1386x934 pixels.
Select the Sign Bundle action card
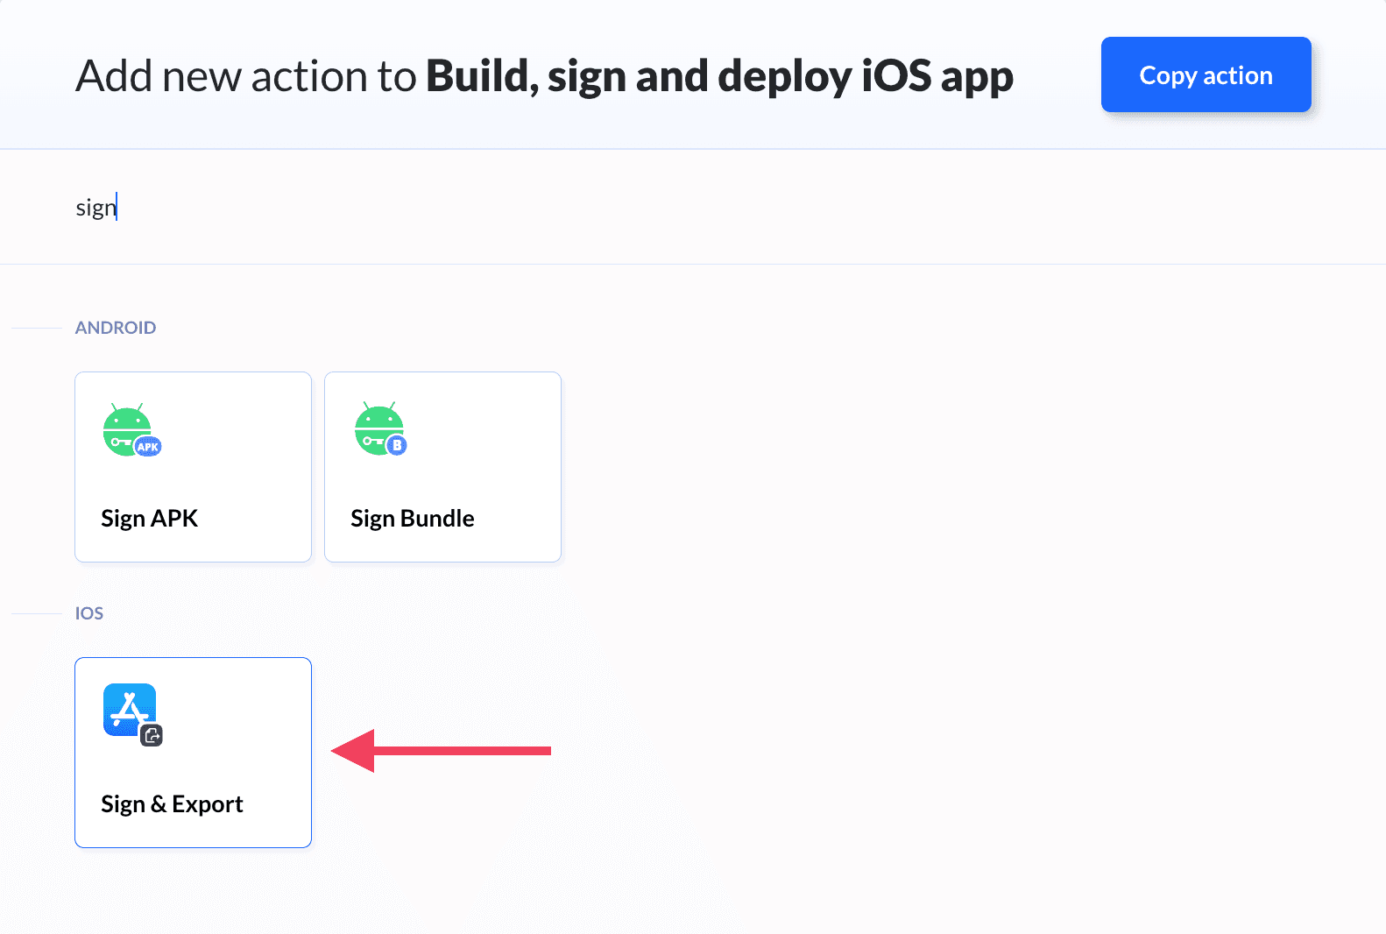tap(442, 466)
